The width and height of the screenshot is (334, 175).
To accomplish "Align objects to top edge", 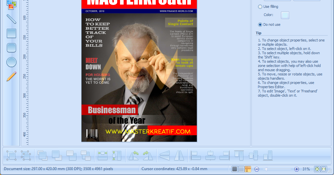I will tap(239, 155).
